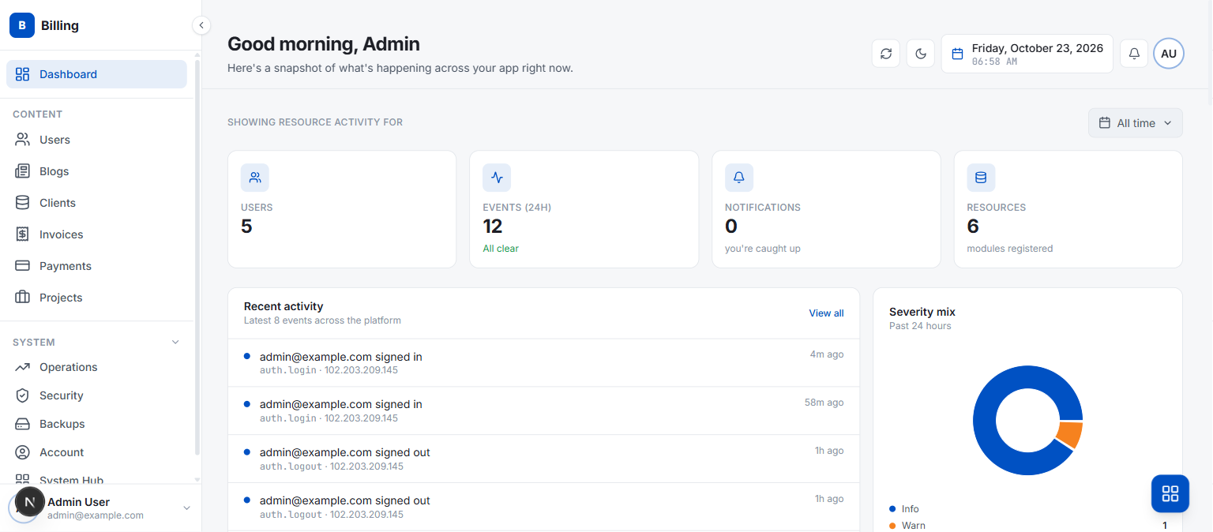Open the Dashboard menu item
The width and height of the screenshot is (1213, 532).
pos(96,74)
